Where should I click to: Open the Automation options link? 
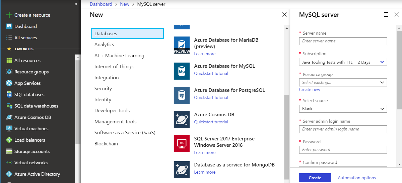point(357,178)
